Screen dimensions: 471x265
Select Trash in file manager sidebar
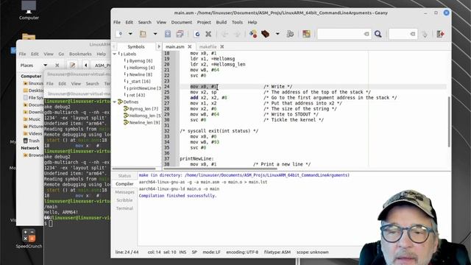tap(34, 141)
